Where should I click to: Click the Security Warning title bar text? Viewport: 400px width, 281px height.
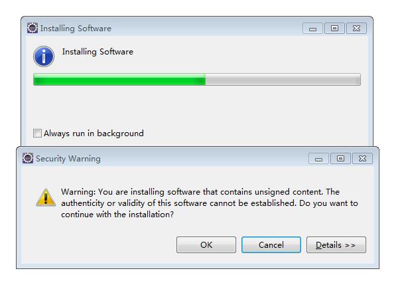[68, 159]
